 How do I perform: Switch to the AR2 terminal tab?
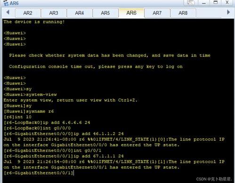28,13
